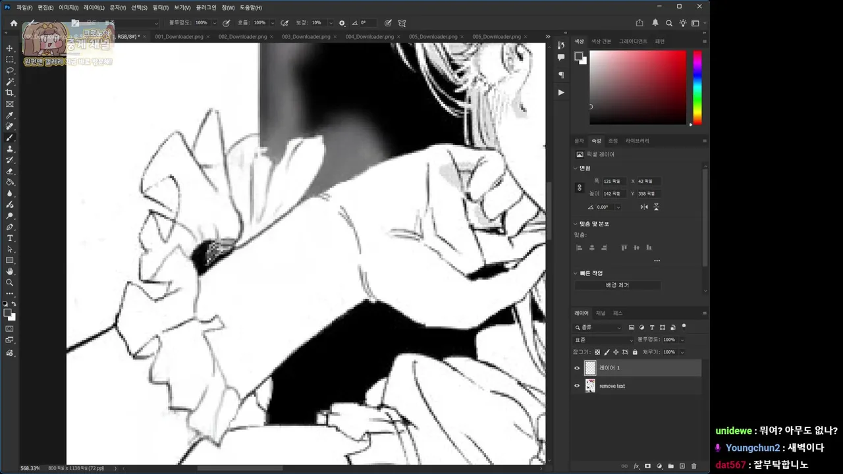Switch to the 그레이디언트 panel tab

(633, 41)
